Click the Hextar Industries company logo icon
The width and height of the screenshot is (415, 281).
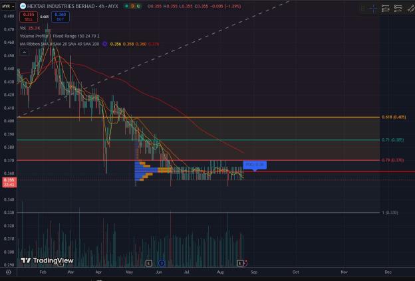(x=23, y=6)
